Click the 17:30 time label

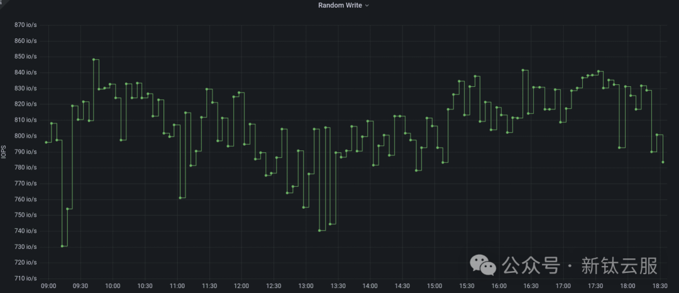coord(595,286)
